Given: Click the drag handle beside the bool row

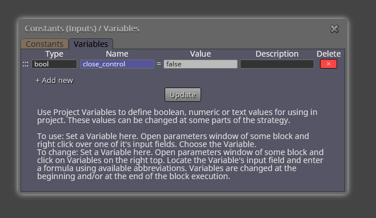Looking at the screenshot, I should tap(25, 64).
